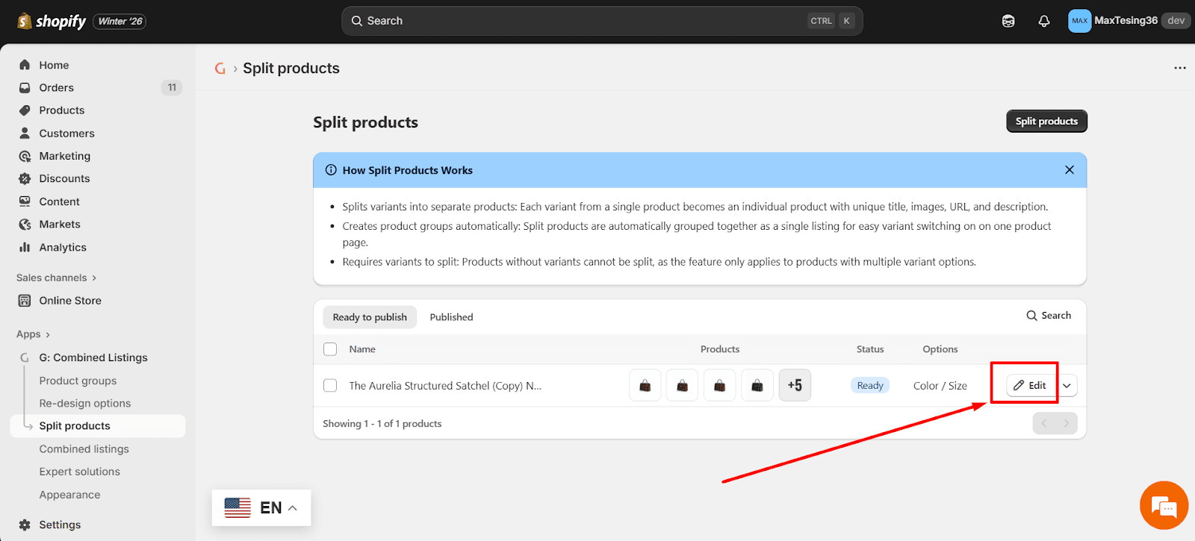
Task: Open the Markets globe icon
Action: (x=25, y=224)
